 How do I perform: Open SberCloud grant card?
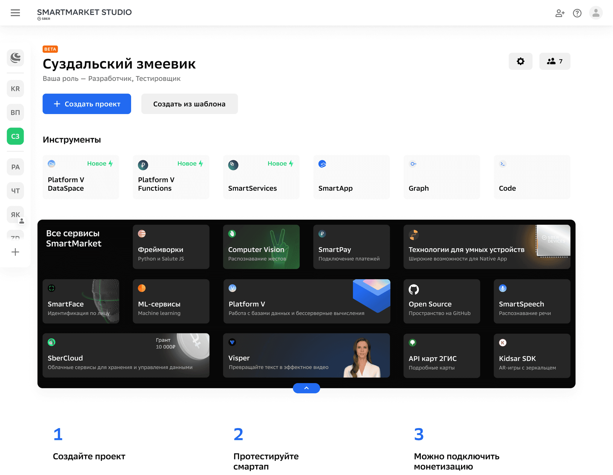(x=126, y=355)
